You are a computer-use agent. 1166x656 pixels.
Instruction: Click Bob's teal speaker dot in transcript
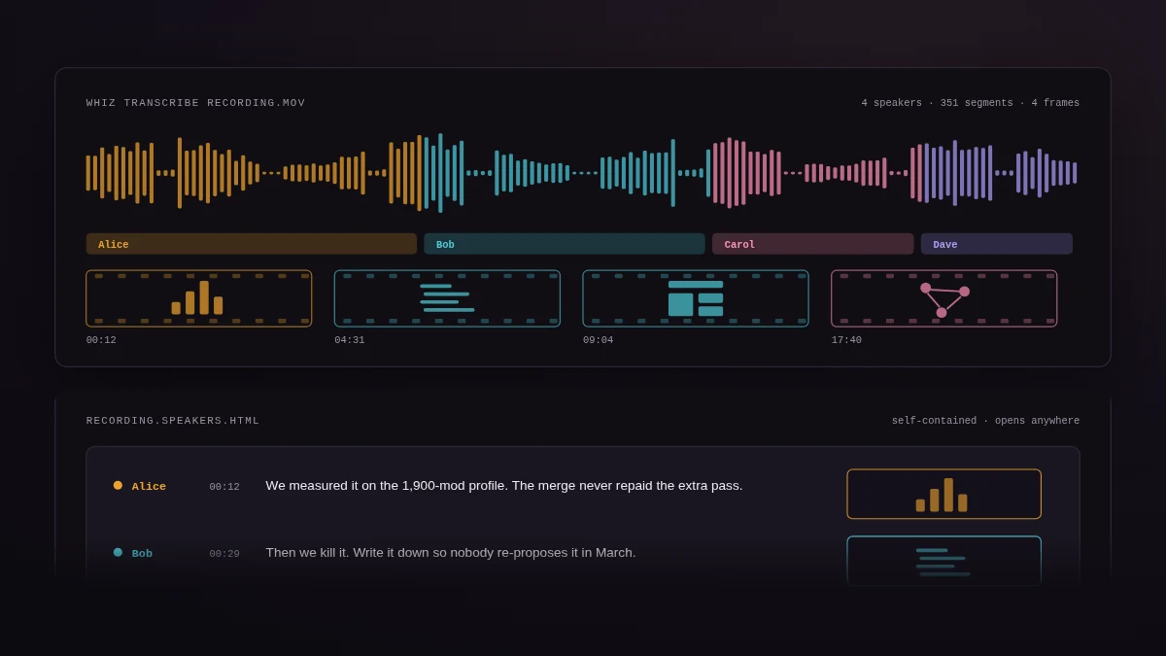[118, 552]
